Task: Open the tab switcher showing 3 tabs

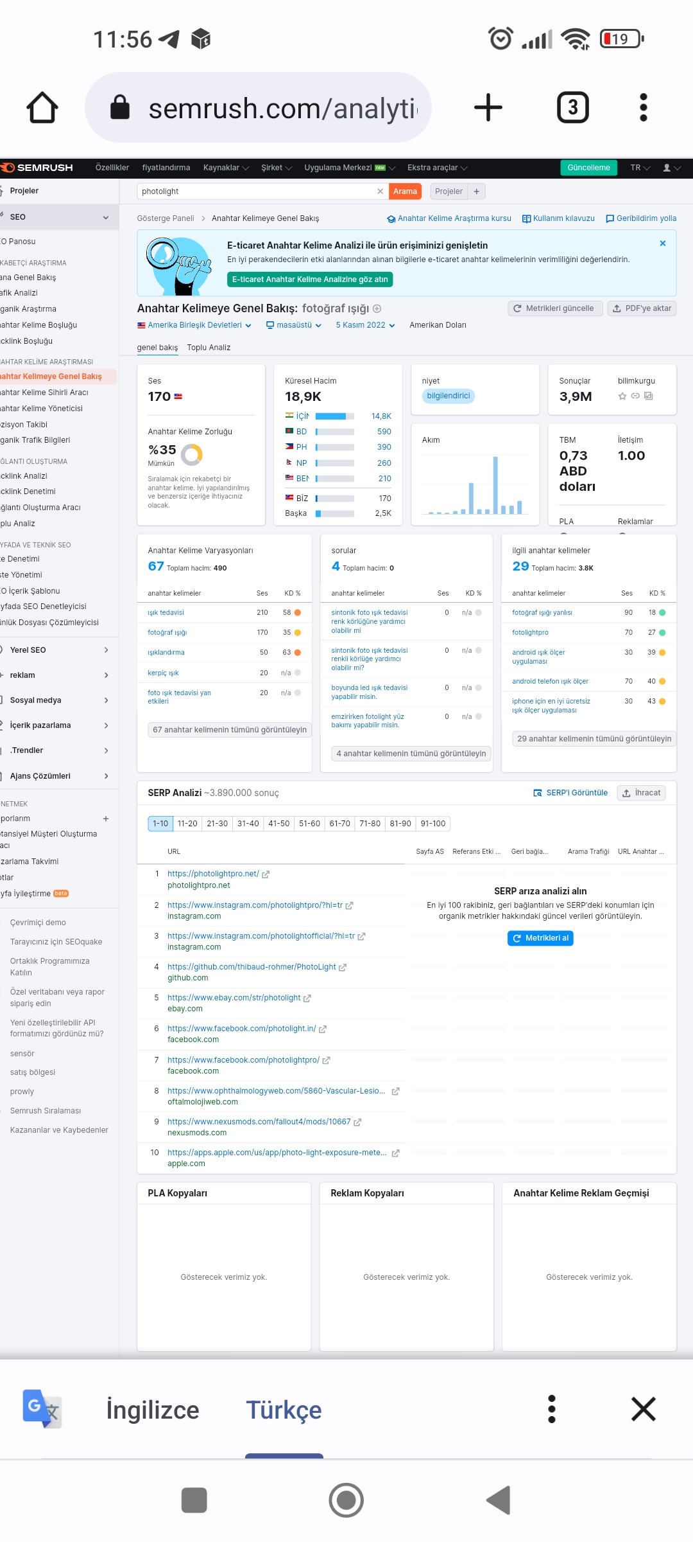Action: pyautogui.click(x=573, y=107)
